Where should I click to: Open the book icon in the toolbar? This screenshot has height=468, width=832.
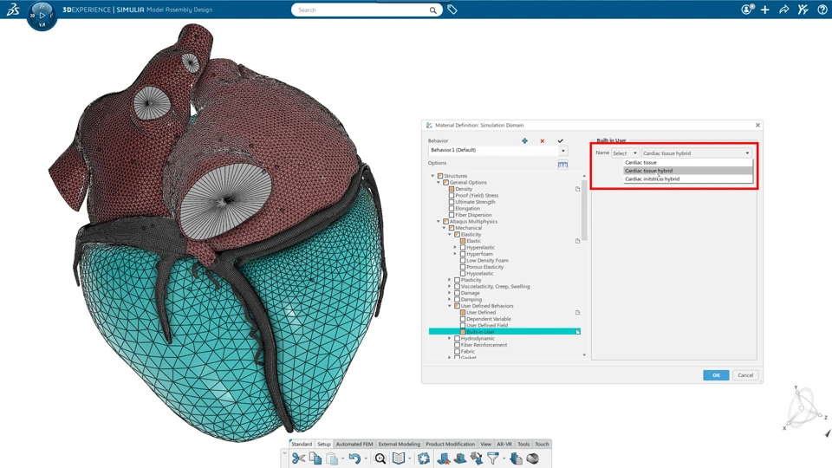pyautogui.click(x=399, y=458)
